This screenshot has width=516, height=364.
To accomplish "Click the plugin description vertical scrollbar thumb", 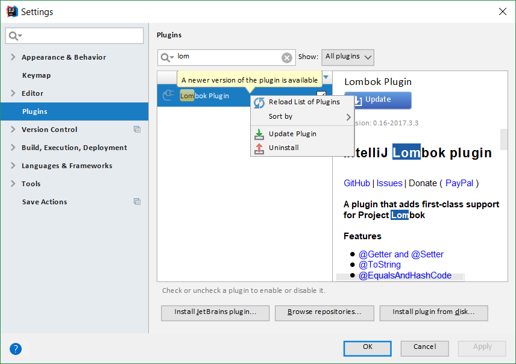I will [504, 139].
